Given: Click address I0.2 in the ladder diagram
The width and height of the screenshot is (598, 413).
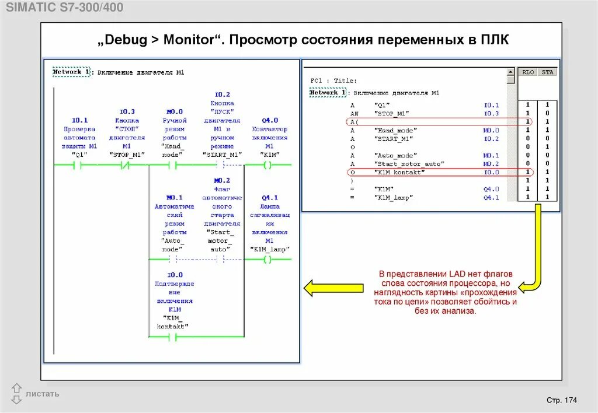Looking at the screenshot, I should click(x=222, y=94).
